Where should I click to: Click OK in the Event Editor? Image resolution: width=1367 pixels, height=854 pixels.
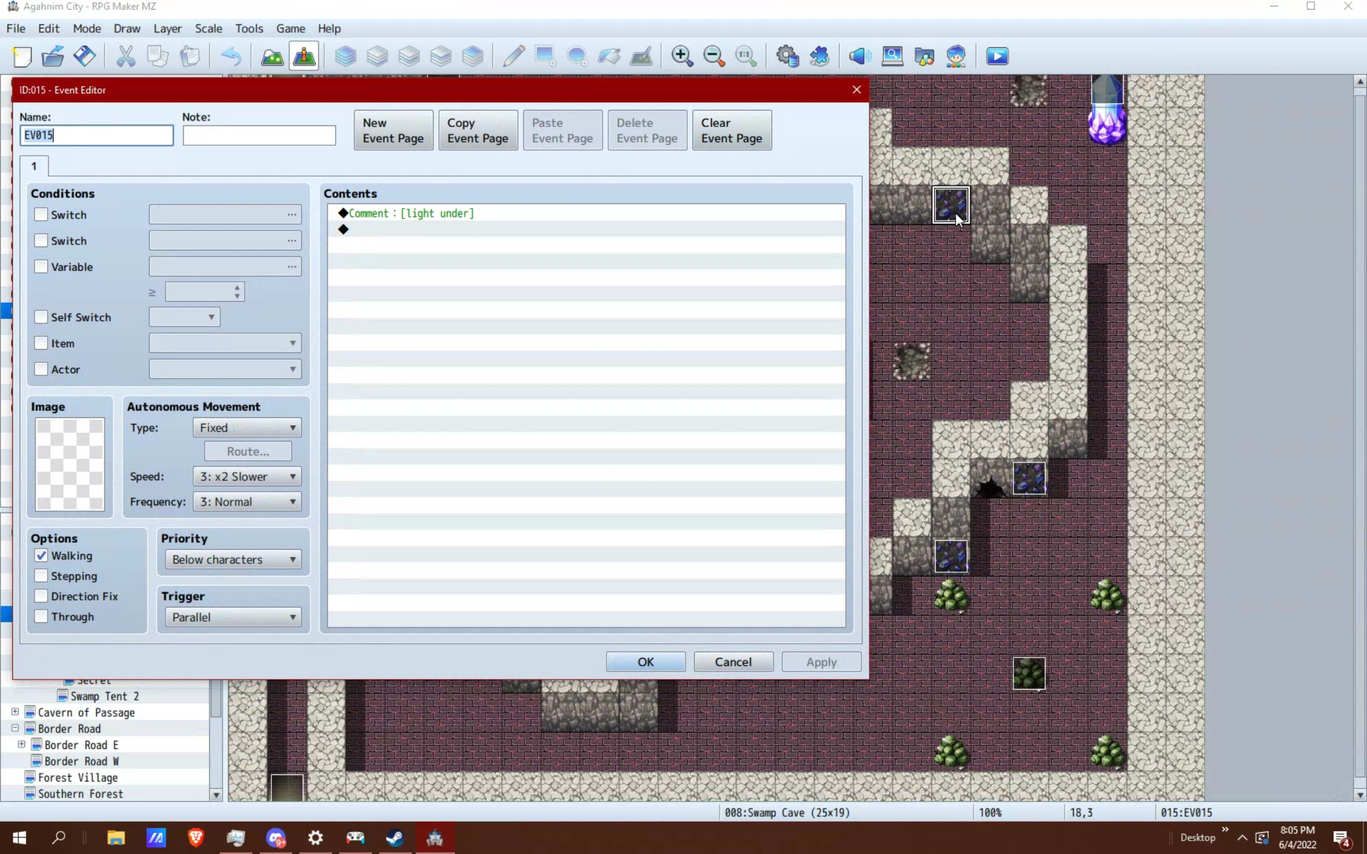646,661
